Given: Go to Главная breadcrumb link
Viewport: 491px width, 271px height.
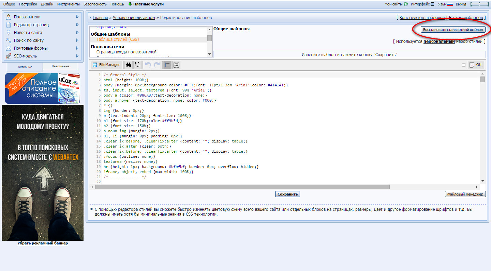Looking at the screenshot, I should (100, 17).
